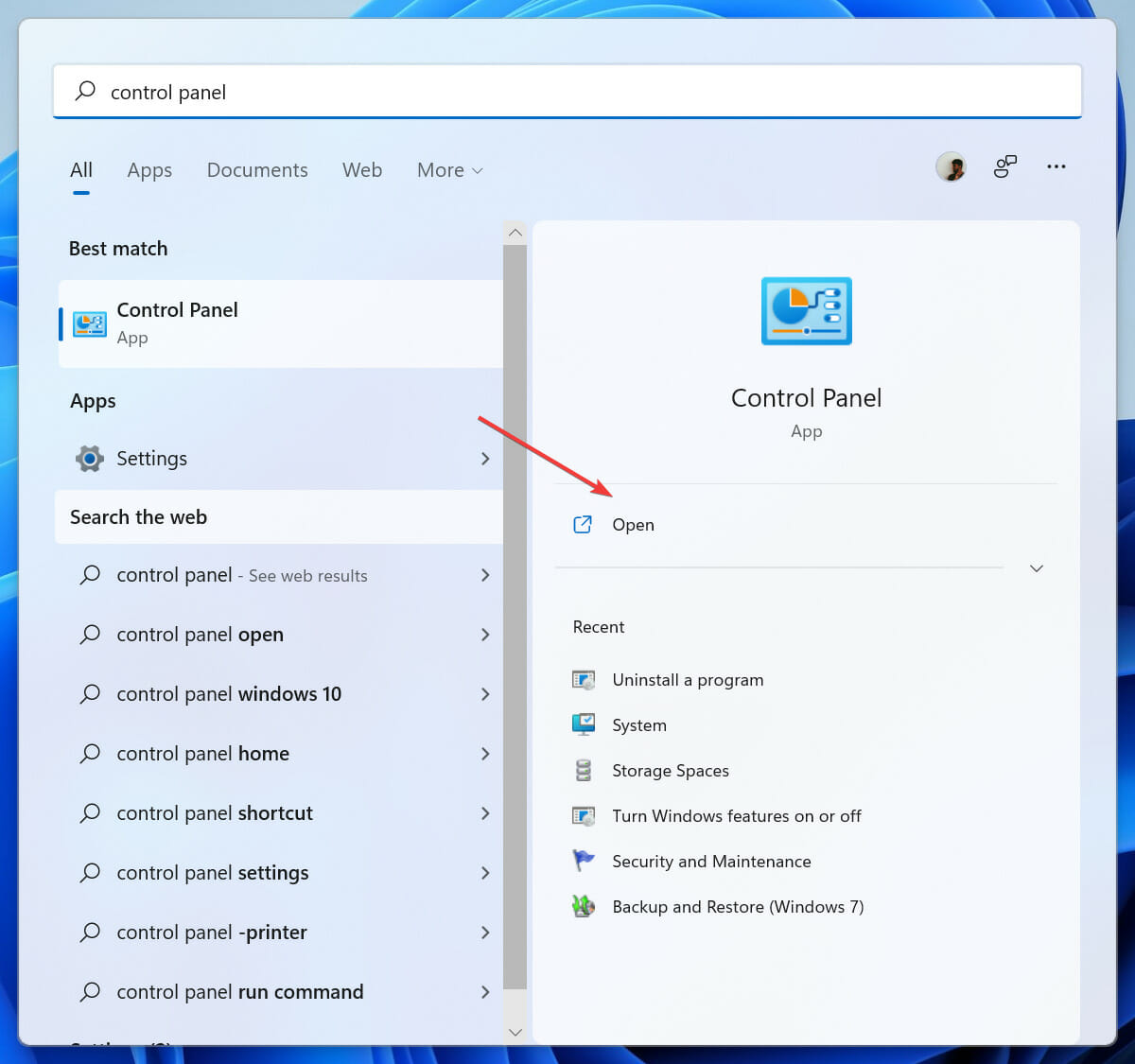This screenshot has width=1135, height=1064.
Task: Select the 'See web results' text
Action: pos(308,576)
